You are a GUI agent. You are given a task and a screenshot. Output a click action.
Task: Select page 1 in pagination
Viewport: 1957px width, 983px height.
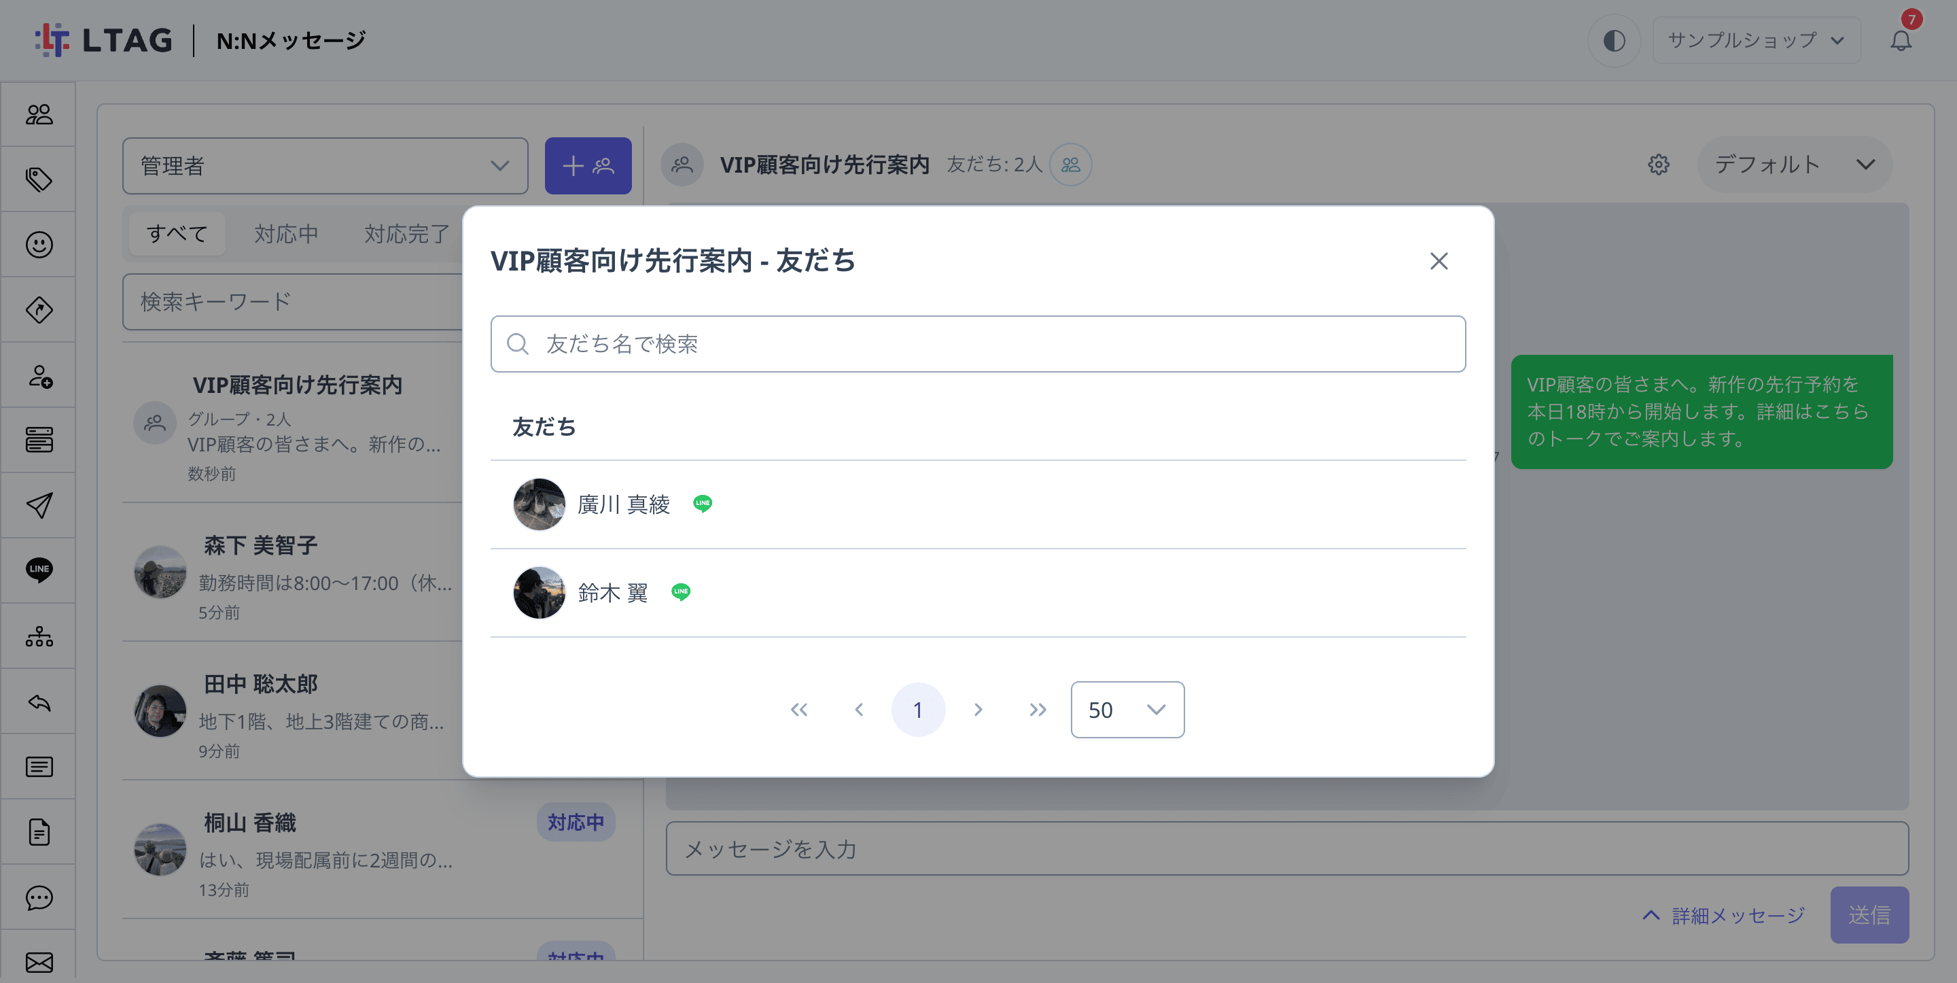pyautogui.click(x=918, y=709)
